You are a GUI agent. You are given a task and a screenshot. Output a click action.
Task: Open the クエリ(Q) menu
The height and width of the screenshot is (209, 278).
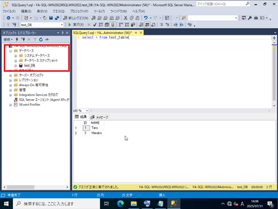59,11
